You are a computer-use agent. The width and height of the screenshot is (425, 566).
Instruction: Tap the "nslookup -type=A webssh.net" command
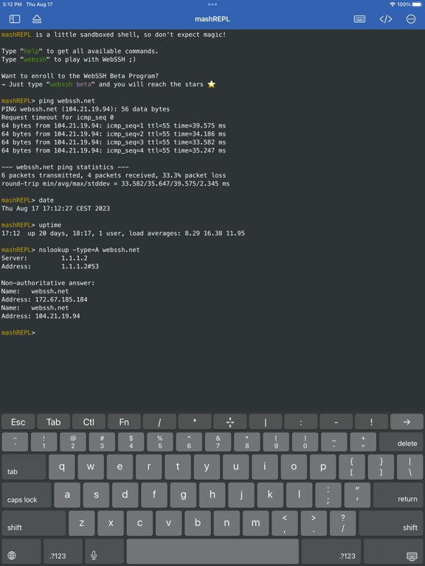click(89, 250)
